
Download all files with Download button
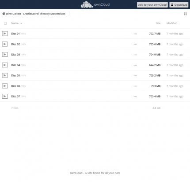click(179, 5)
